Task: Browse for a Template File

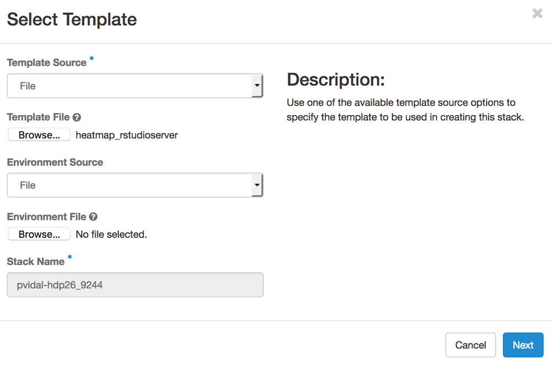Action: coord(39,135)
